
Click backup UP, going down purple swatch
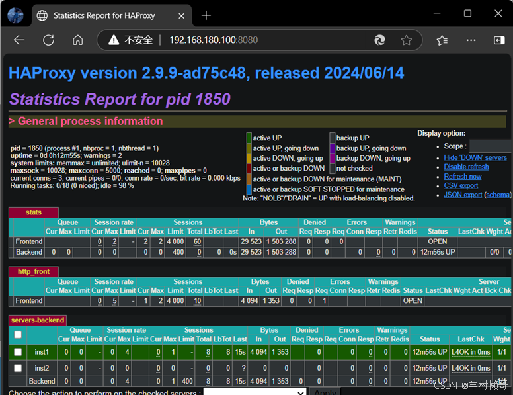tap(333, 148)
